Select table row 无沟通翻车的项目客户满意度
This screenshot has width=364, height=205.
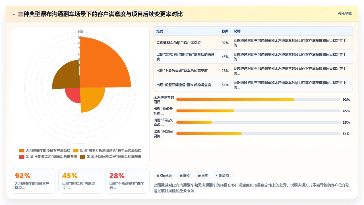(x=253, y=43)
